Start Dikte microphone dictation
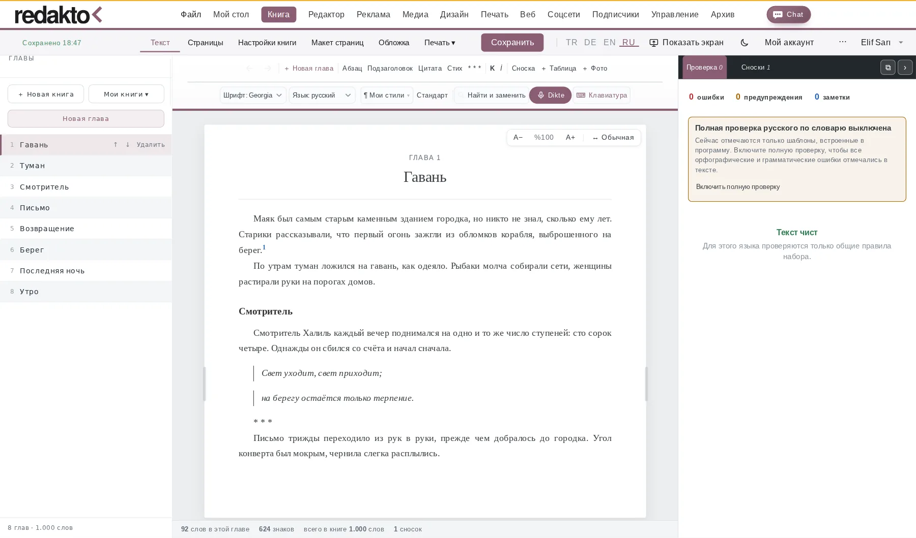The height and width of the screenshot is (538, 916). coord(550,95)
